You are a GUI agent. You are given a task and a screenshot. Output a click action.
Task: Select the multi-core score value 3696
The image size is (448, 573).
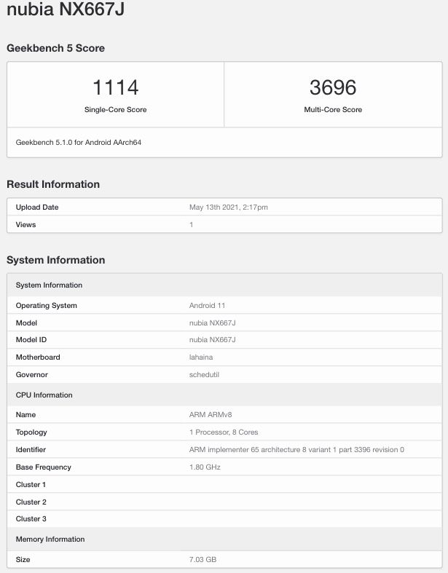click(333, 87)
